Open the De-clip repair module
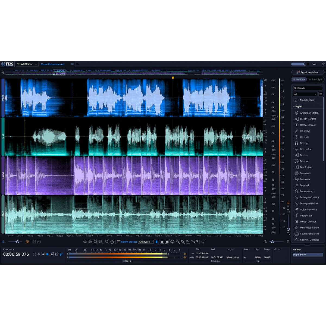This screenshot has width=326, height=326. (303, 143)
